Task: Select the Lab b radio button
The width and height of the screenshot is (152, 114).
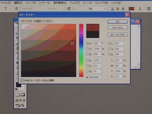Action: click(109, 54)
